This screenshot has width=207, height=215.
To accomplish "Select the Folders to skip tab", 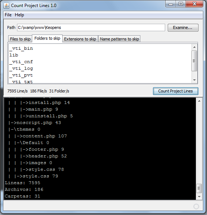I will tap(47, 38).
